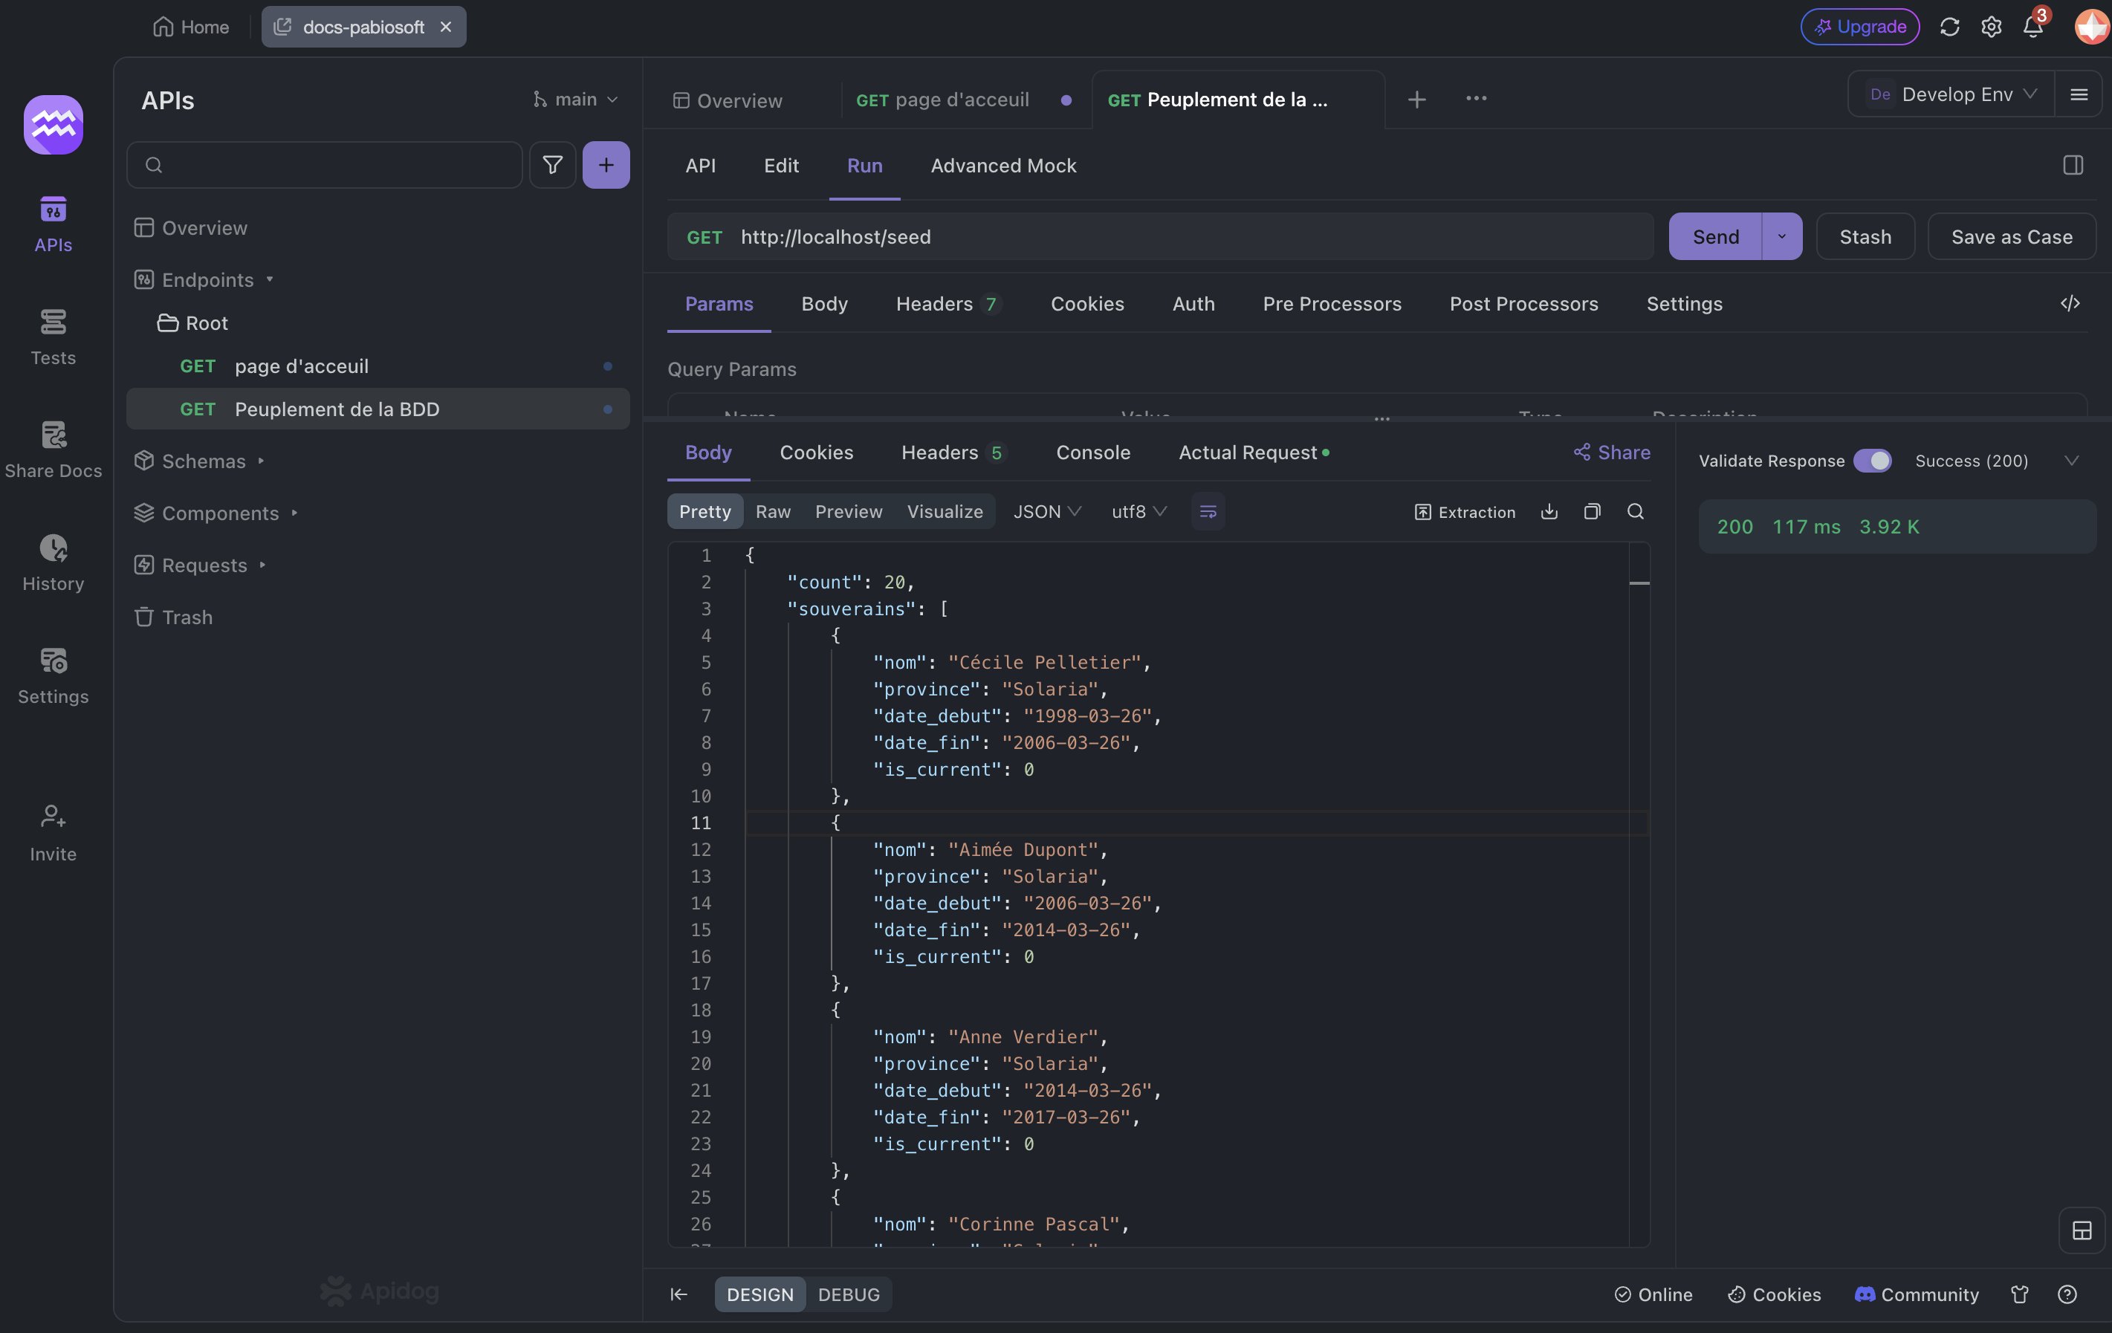This screenshot has width=2112, height=1333.
Task: Switch to DEBUG mode
Action: click(x=848, y=1294)
